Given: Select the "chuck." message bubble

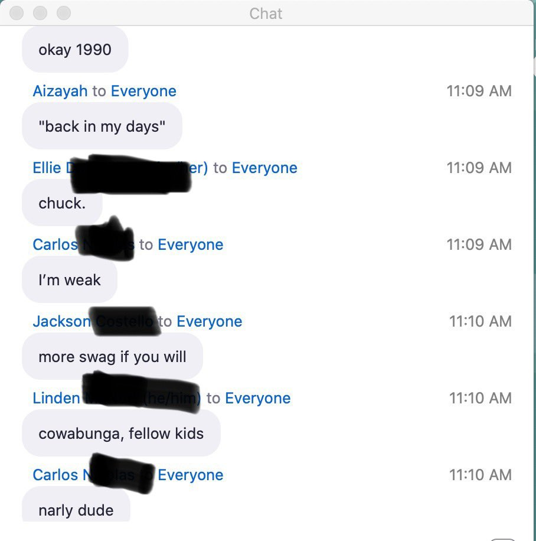Looking at the screenshot, I should tap(62, 203).
